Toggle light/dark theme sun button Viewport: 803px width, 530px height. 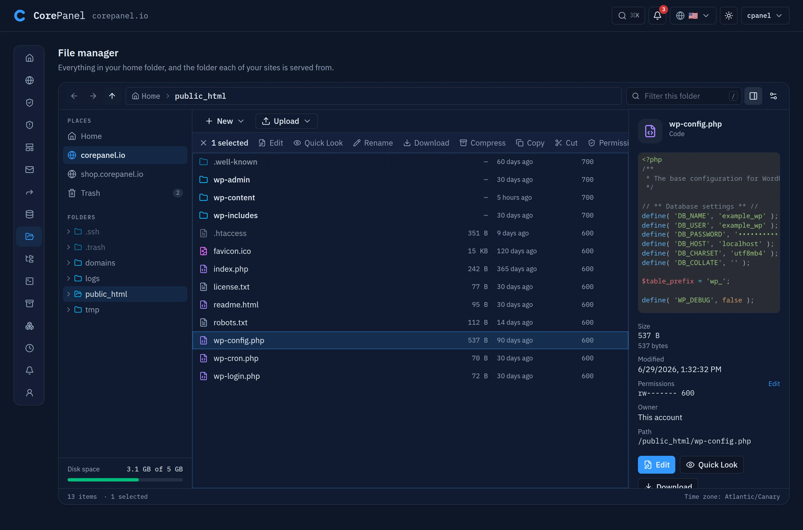coord(729,16)
